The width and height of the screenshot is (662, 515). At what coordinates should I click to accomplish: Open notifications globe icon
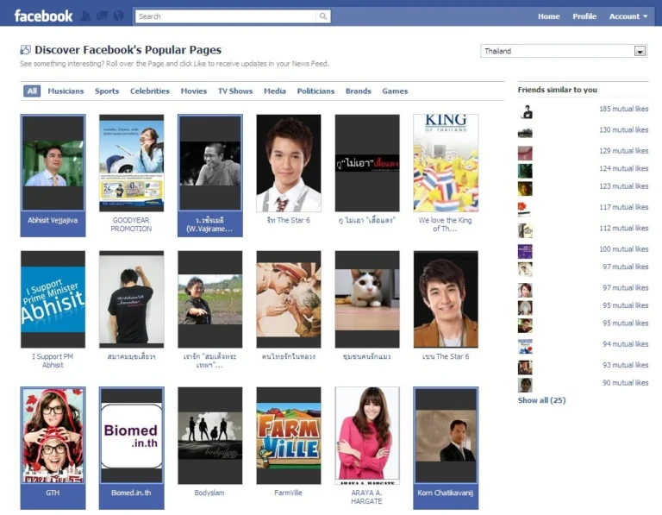pos(119,16)
